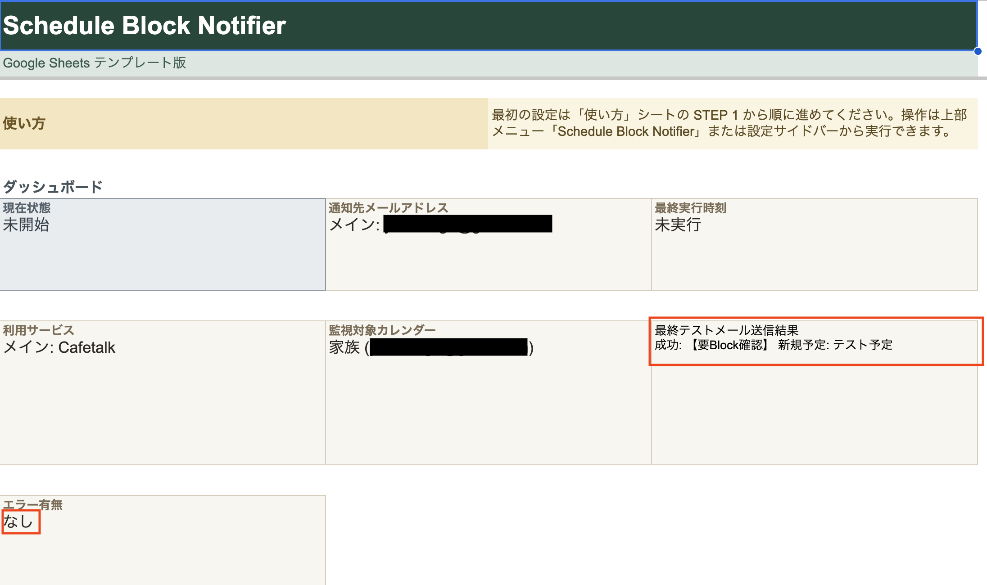Select the メイン: Cafetalk value cell

pyautogui.click(x=59, y=347)
